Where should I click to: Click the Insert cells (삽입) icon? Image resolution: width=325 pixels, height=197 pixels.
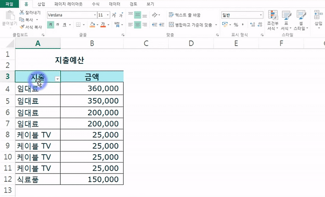[318, 15]
